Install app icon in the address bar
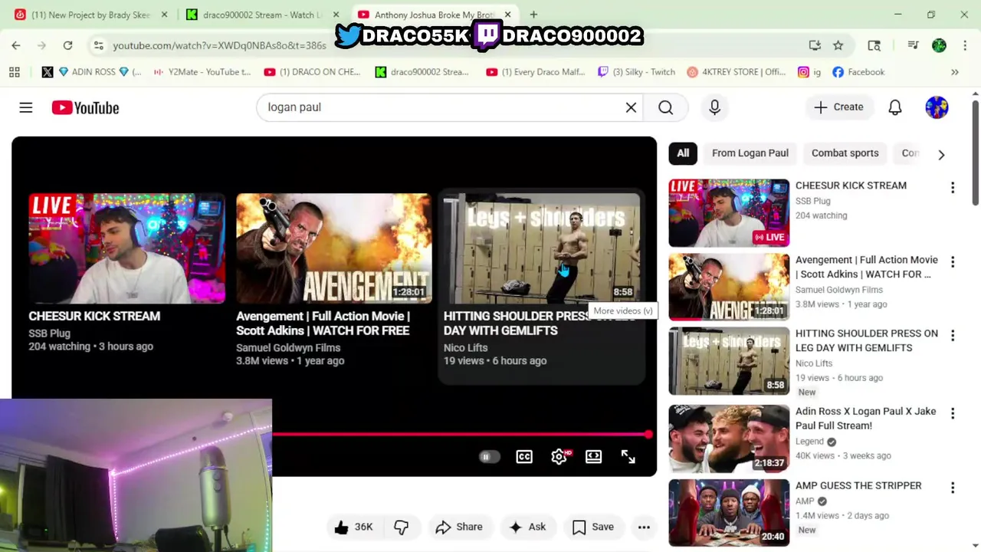 click(815, 45)
